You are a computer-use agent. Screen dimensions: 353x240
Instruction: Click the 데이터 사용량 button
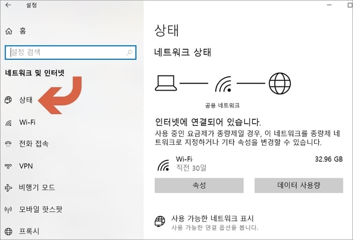click(299, 185)
